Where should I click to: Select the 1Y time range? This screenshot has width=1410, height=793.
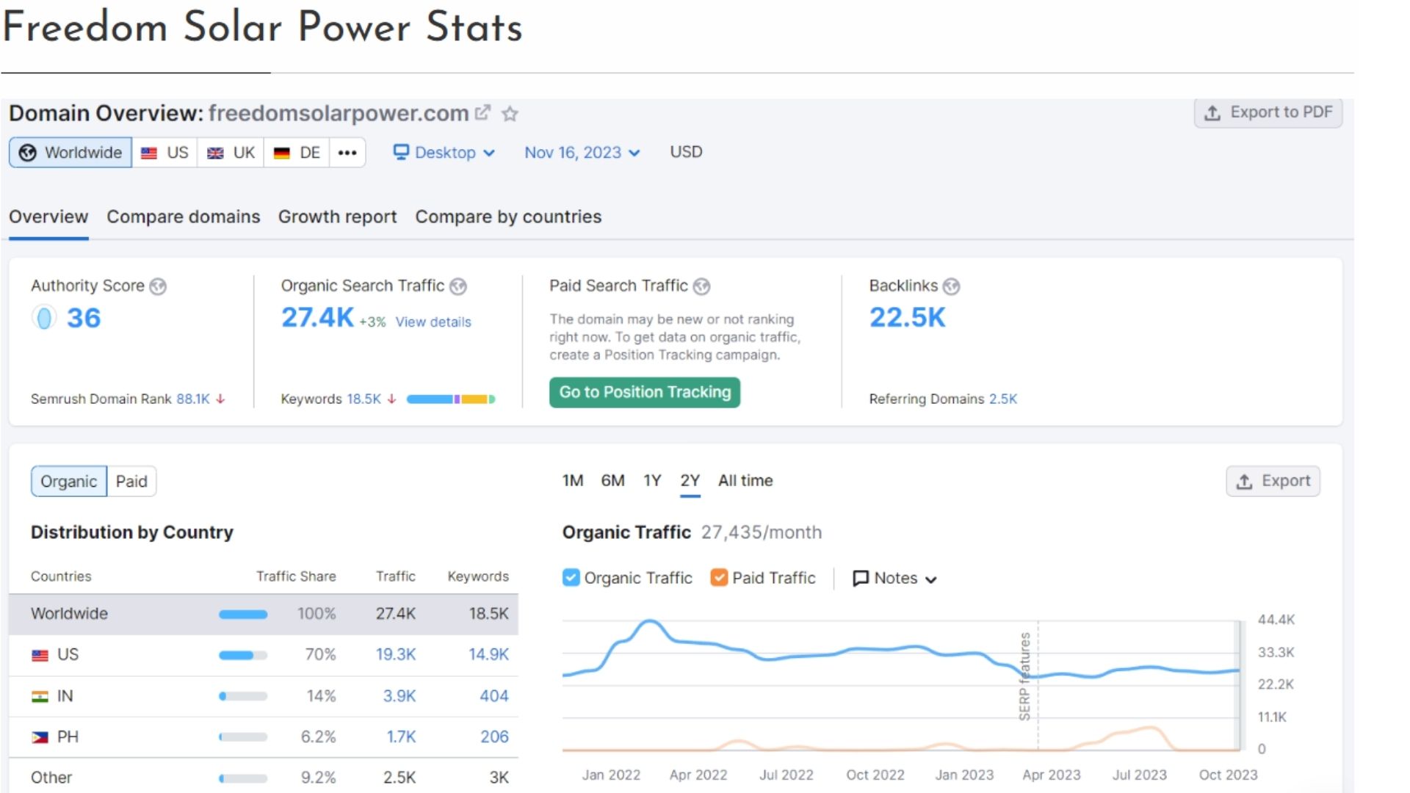click(x=651, y=481)
